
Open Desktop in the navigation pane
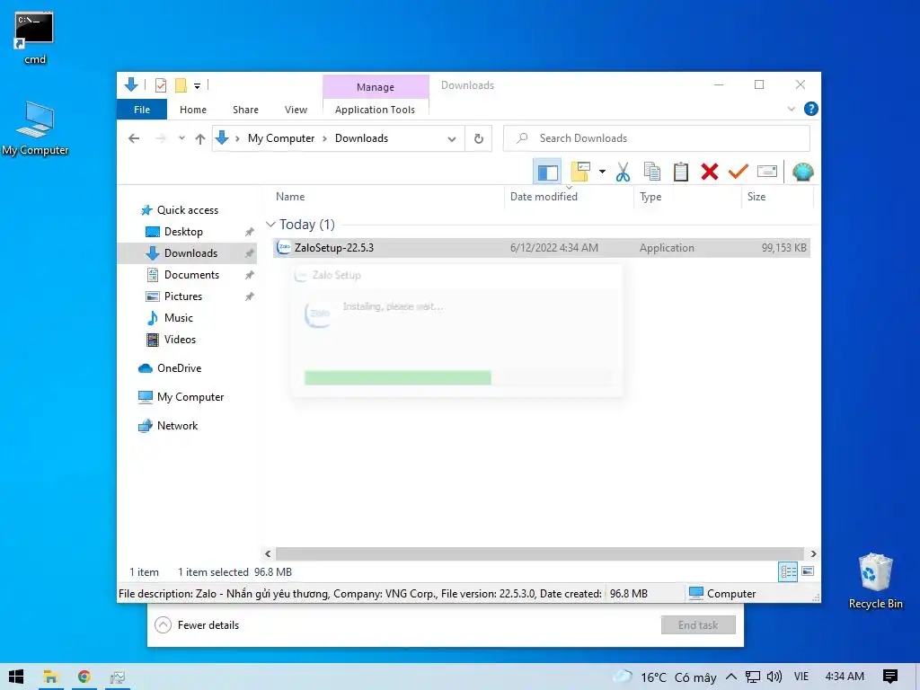pos(183,232)
